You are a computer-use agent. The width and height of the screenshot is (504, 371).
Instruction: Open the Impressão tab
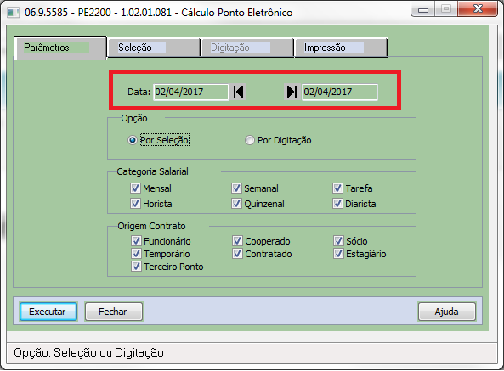click(341, 48)
